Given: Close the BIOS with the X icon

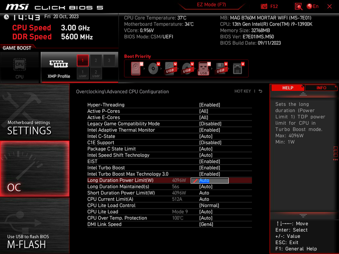Looking at the screenshot, I should click(330, 6).
